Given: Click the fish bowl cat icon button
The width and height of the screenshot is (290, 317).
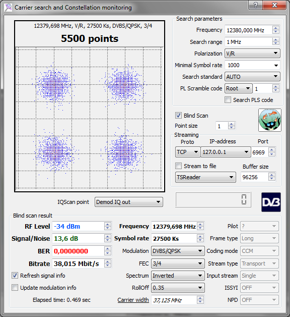Looking at the screenshot, I should (x=270, y=120).
